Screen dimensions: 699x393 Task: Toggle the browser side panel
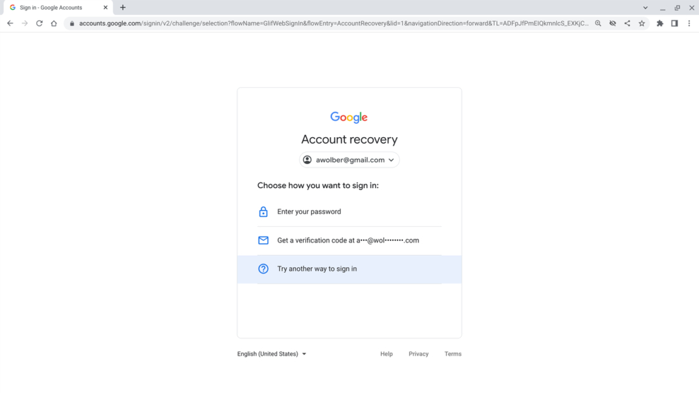[674, 23]
